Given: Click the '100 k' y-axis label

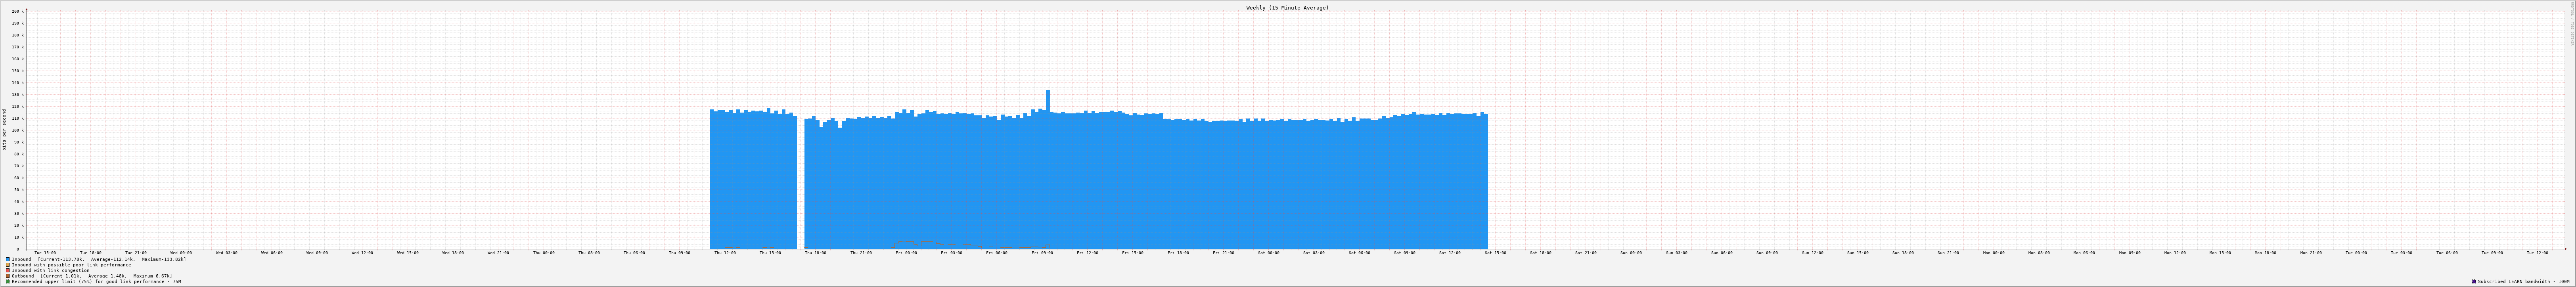Looking at the screenshot, I should 17,130.
